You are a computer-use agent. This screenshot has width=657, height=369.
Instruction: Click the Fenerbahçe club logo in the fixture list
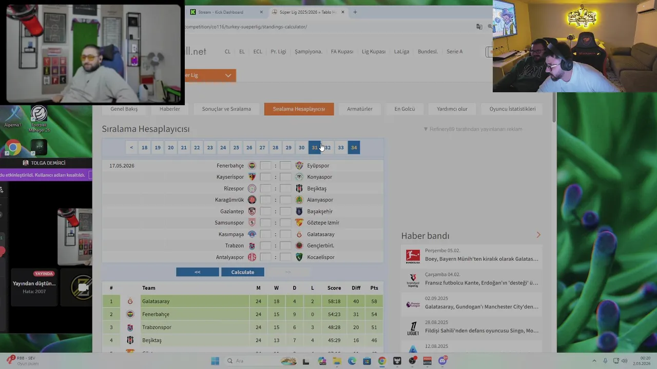pos(252,166)
